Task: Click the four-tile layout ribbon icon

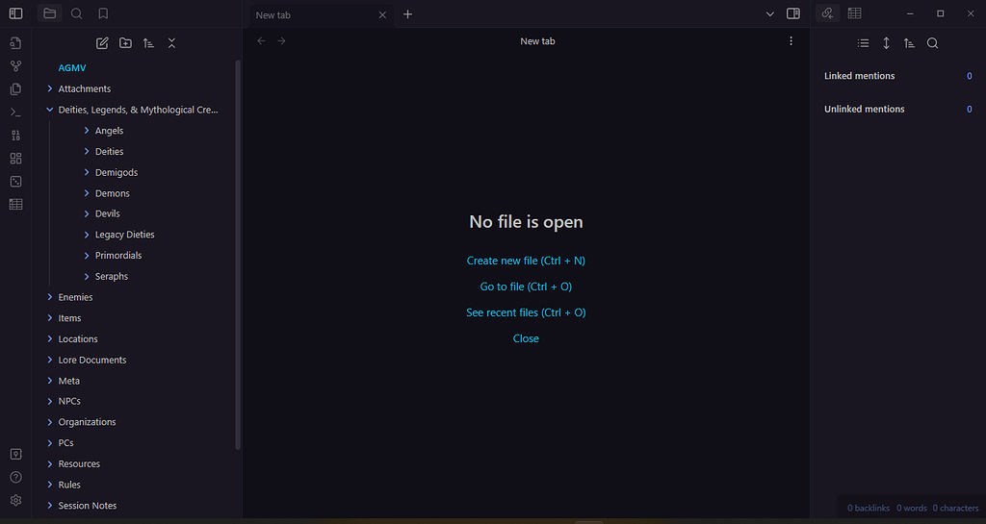Action: [15, 158]
